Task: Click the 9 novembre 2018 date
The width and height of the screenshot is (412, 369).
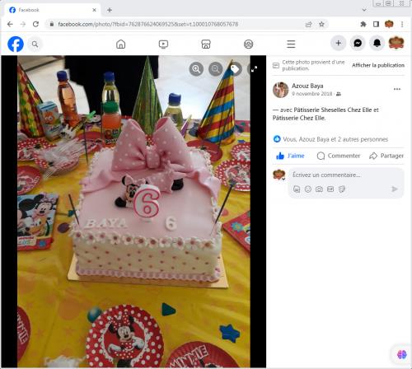Action: coord(312,94)
